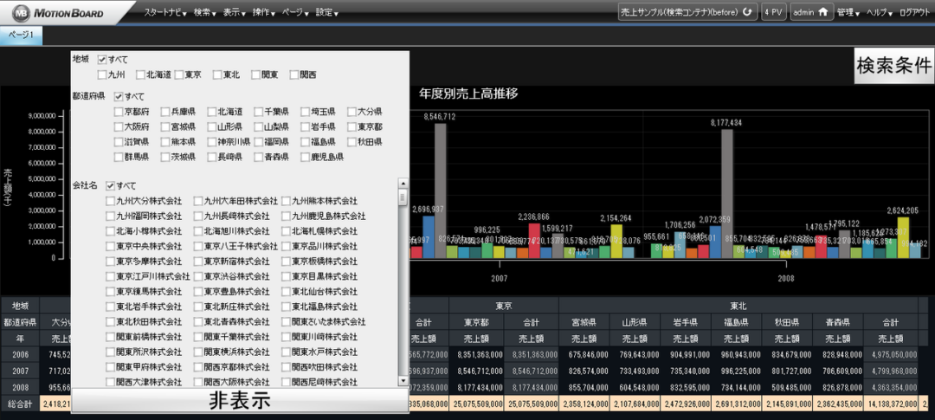The image size is (935, 420).
Task: Click the reload icon beside 売上サンプル(検索コンテナ)(before)
Action: pyautogui.click(x=747, y=13)
